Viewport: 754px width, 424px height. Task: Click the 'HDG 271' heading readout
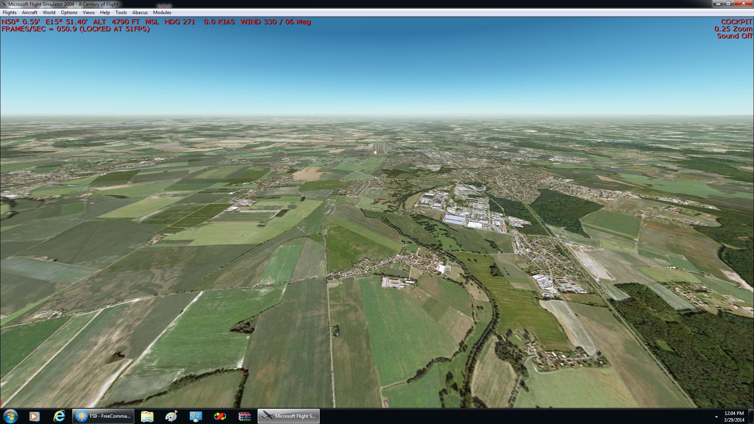(180, 22)
